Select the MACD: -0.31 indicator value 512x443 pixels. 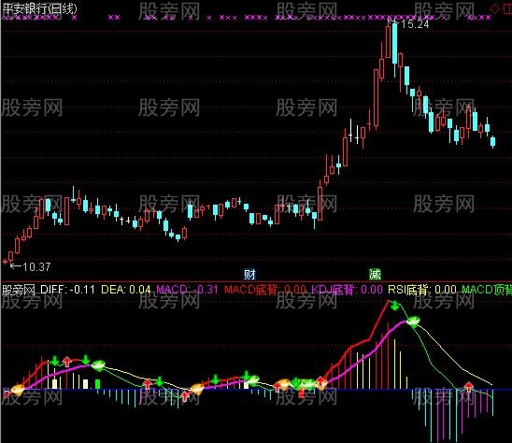click(x=187, y=290)
